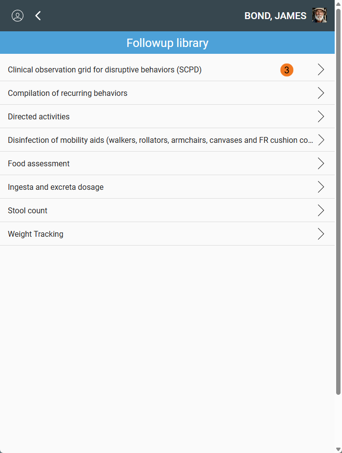This screenshot has width=342, height=453.
Task: Open the Food assessment followup
Action: click(39, 164)
